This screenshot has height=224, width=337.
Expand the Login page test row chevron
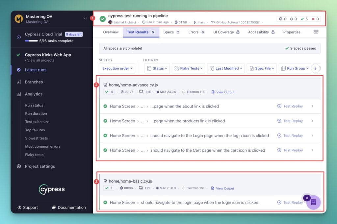pyautogui.click(x=312, y=136)
